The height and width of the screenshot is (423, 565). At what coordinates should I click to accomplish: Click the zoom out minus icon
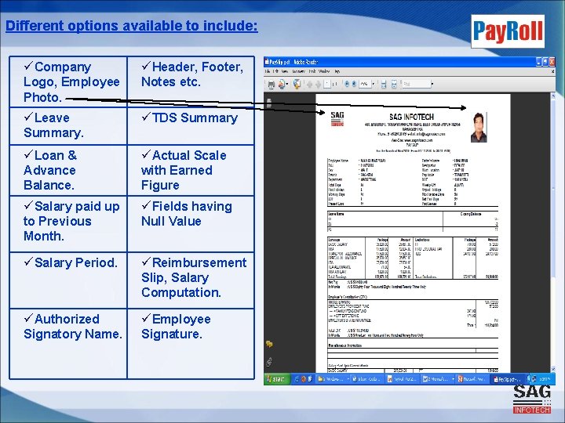pos(347,84)
